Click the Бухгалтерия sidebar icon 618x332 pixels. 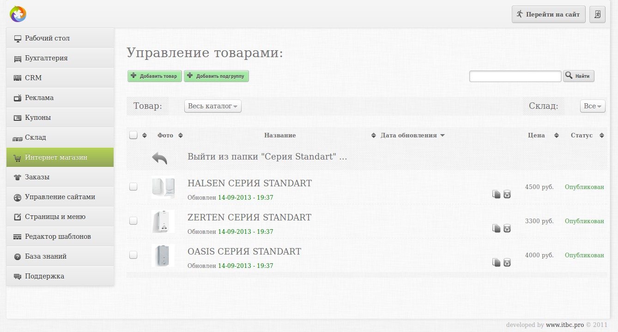click(18, 59)
